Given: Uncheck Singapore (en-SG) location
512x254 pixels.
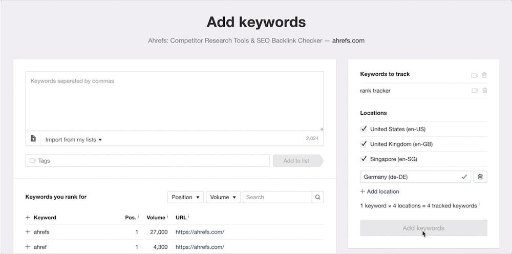Looking at the screenshot, I should (x=364, y=159).
